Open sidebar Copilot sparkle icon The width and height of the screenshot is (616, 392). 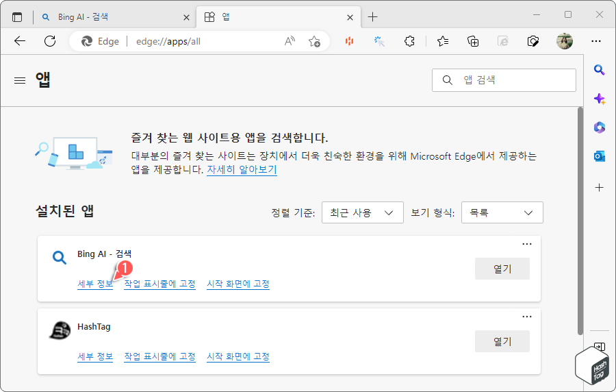click(599, 98)
